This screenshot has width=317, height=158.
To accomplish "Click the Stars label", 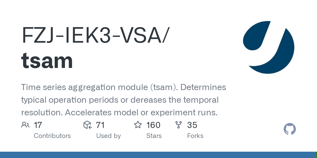I will click(154, 136).
